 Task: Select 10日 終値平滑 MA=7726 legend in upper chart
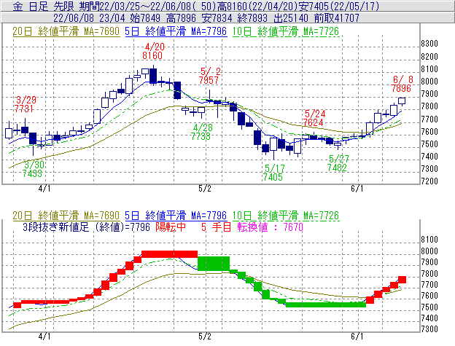286,31
